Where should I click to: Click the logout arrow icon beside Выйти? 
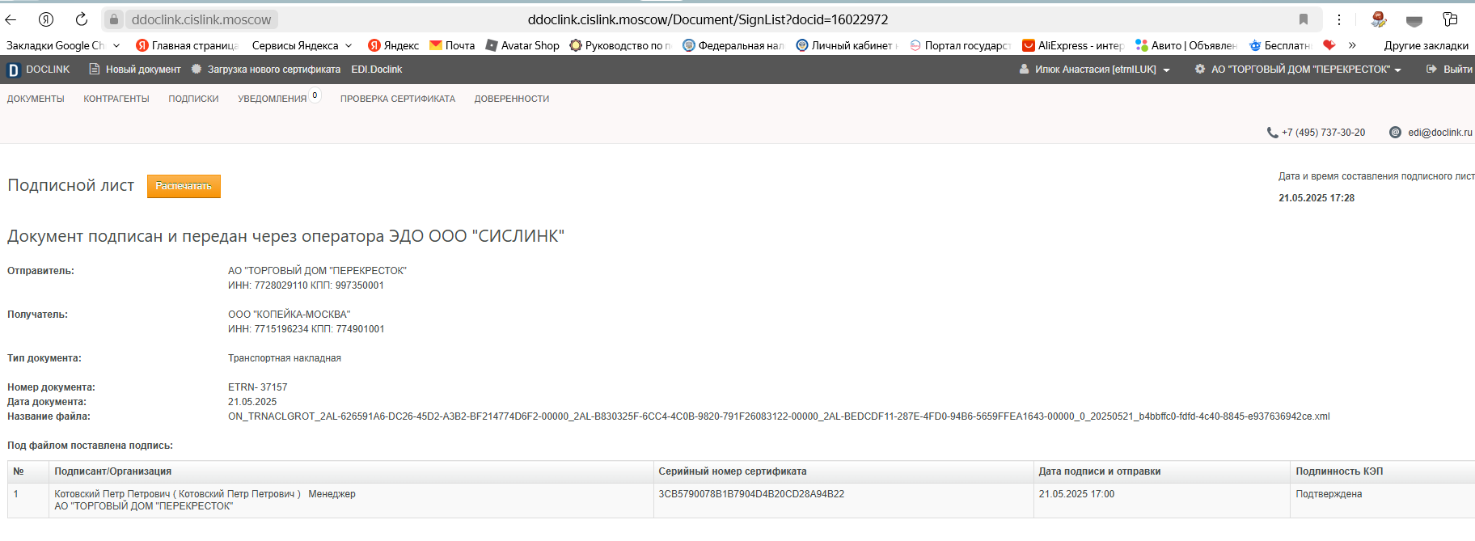(x=1431, y=70)
